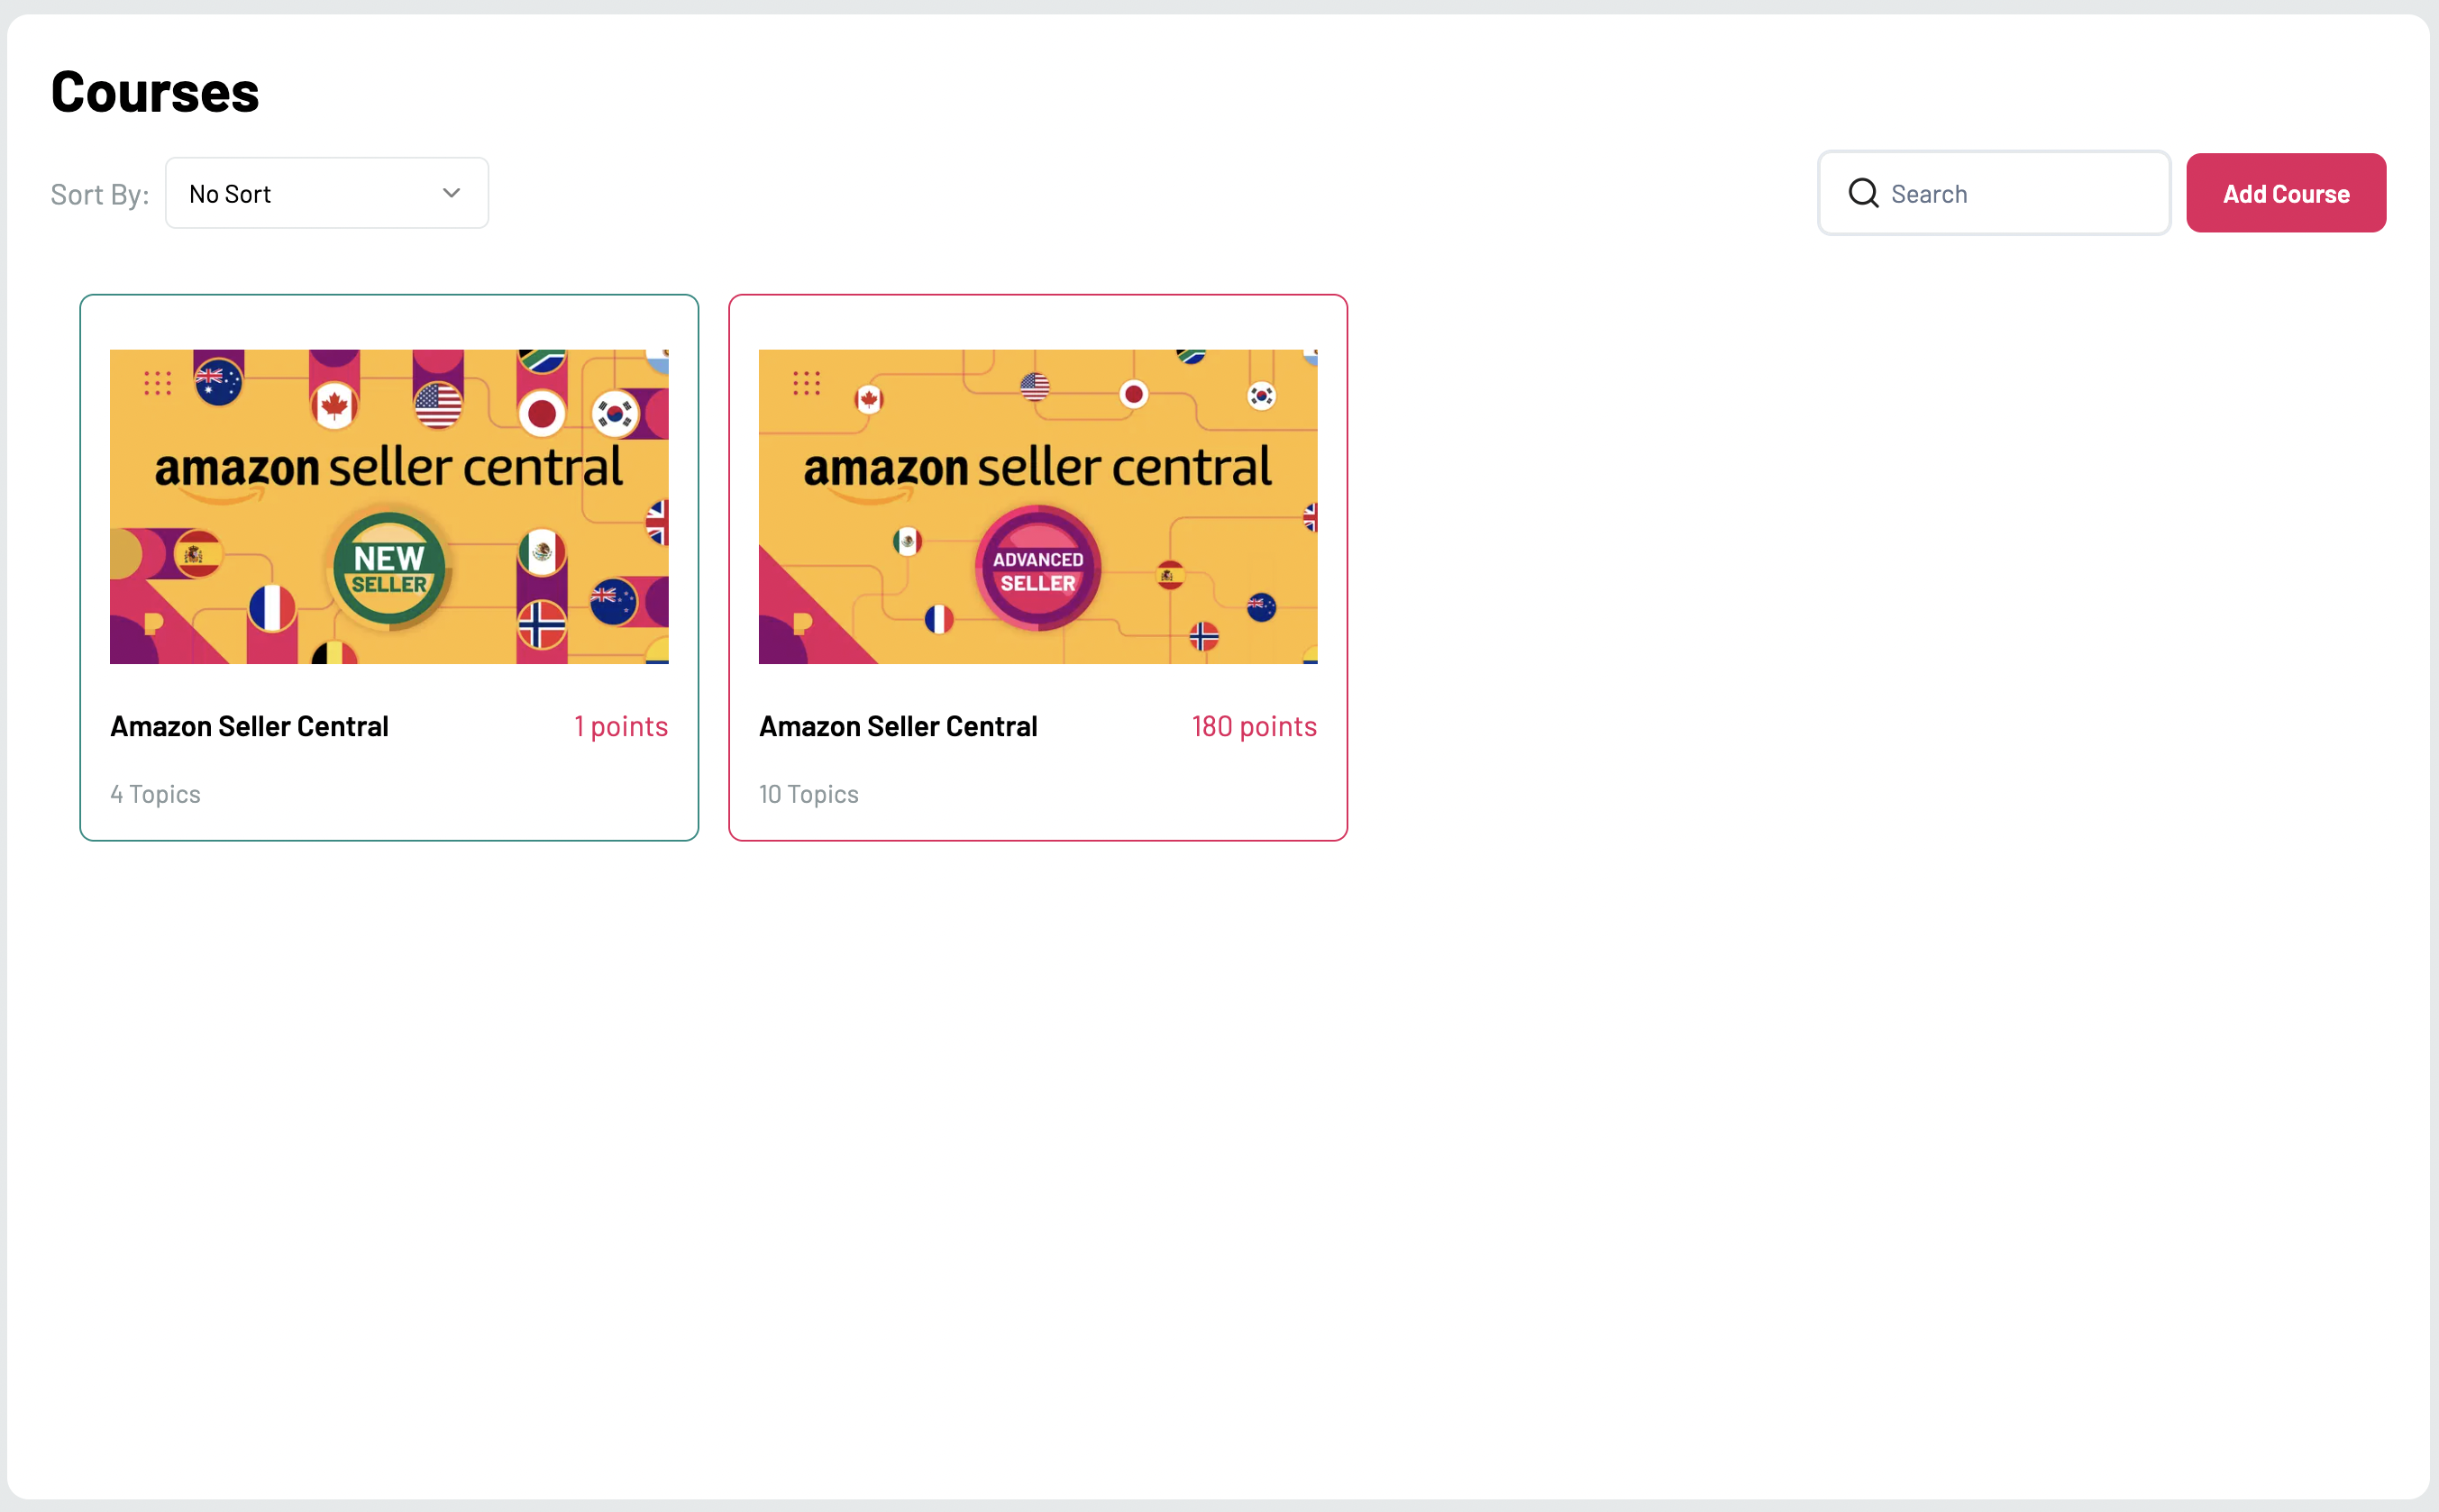Click the Amazon Seller Central title with 4 Topics
The image size is (2439, 1512).
click(x=249, y=726)
